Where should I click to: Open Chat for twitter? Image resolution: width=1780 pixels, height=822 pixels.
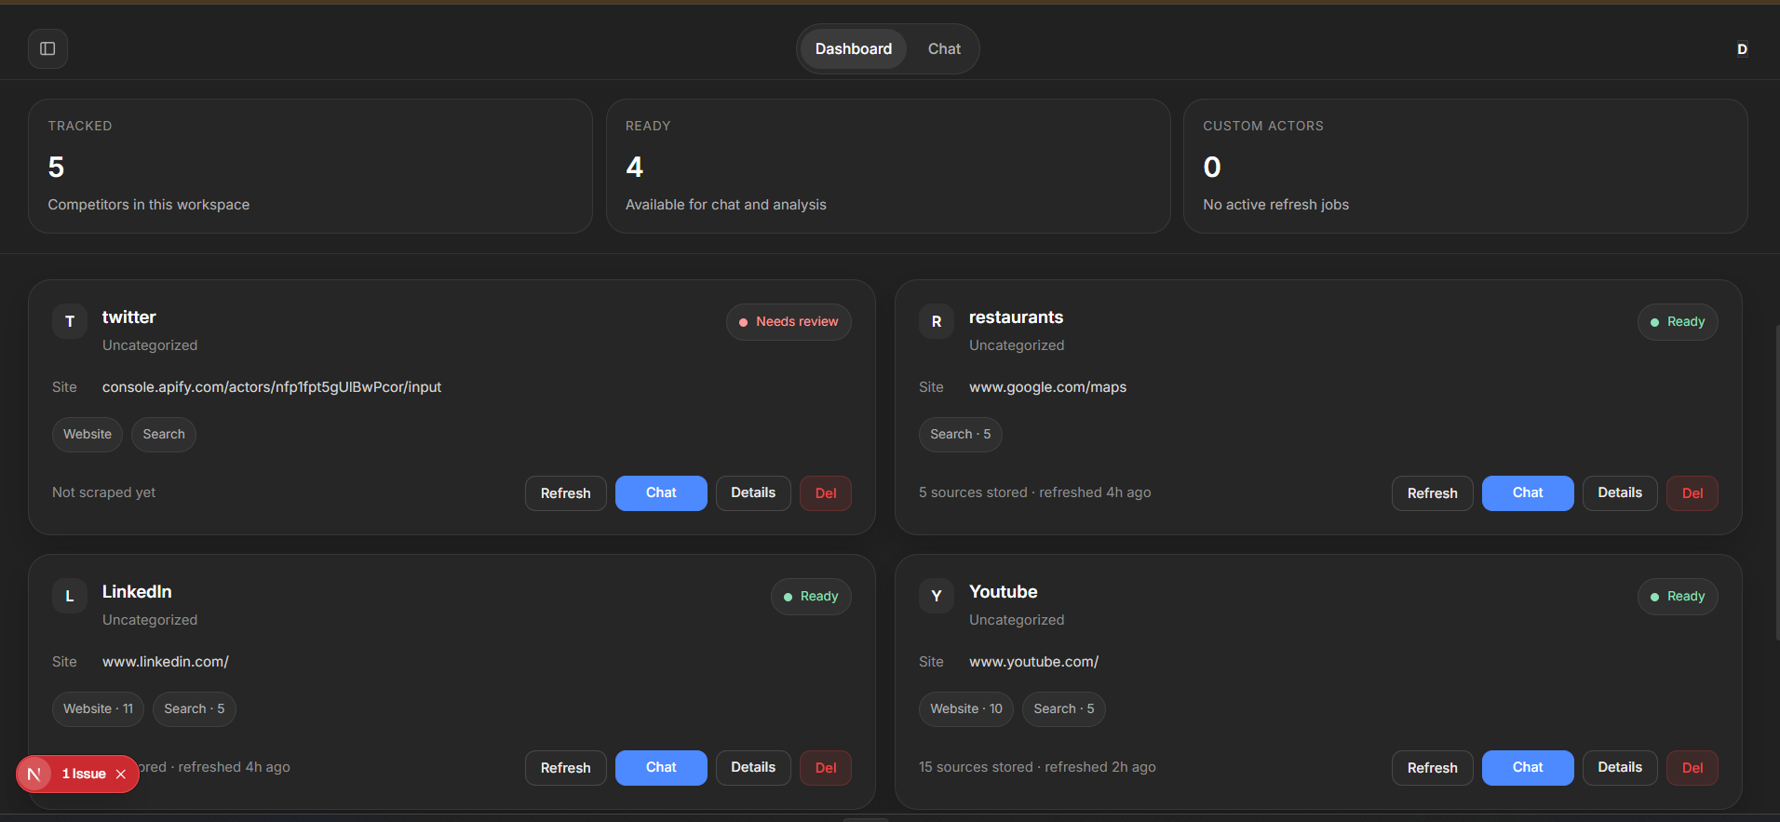pyautogui.click(x=661, y=493)
